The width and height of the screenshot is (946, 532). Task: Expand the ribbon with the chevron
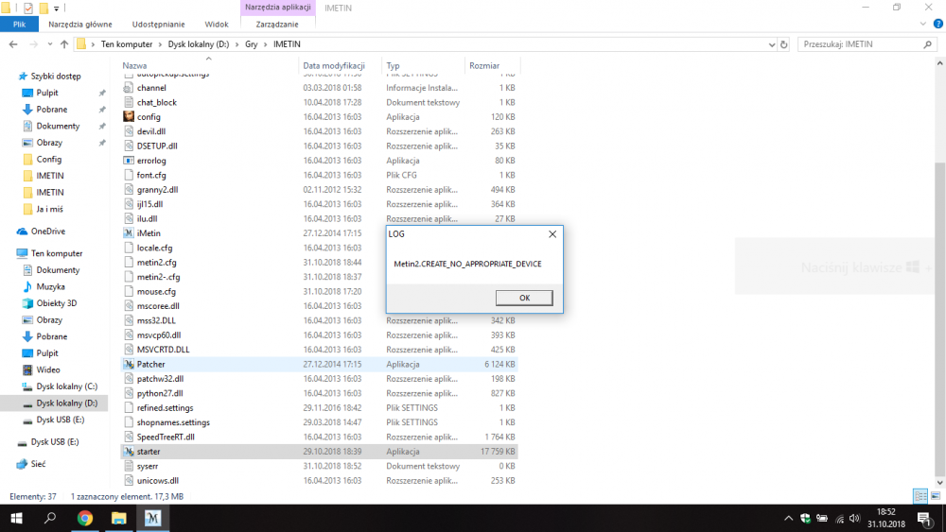[x=922, y=25]
